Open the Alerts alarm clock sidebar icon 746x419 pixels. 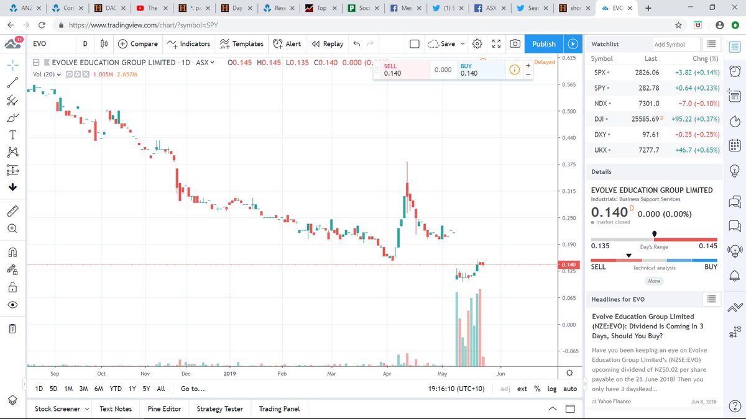point(734,70)
